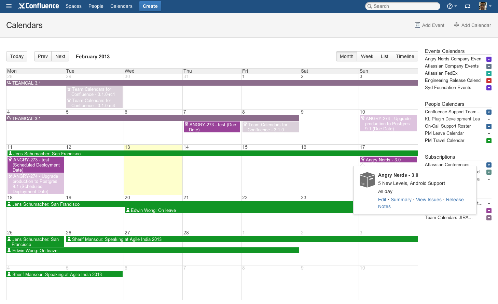Open Jens Schumacher San Francisco event on 11th
Screen dimensions: 498x304
[212, 154]
